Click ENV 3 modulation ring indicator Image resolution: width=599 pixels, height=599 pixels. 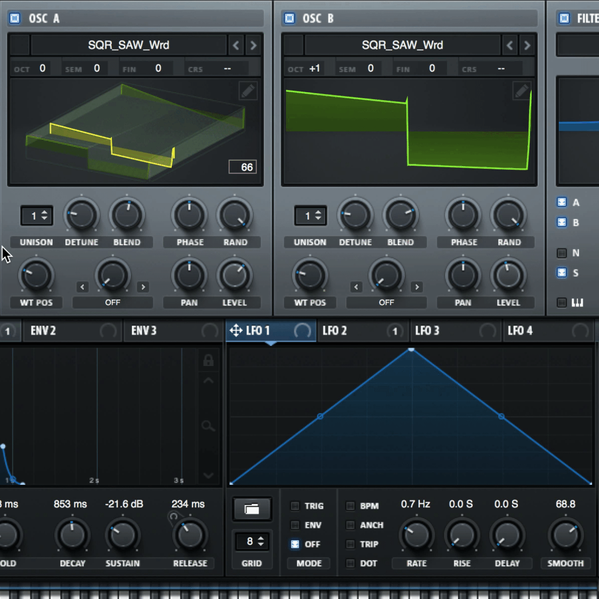[x=210, y=331]
